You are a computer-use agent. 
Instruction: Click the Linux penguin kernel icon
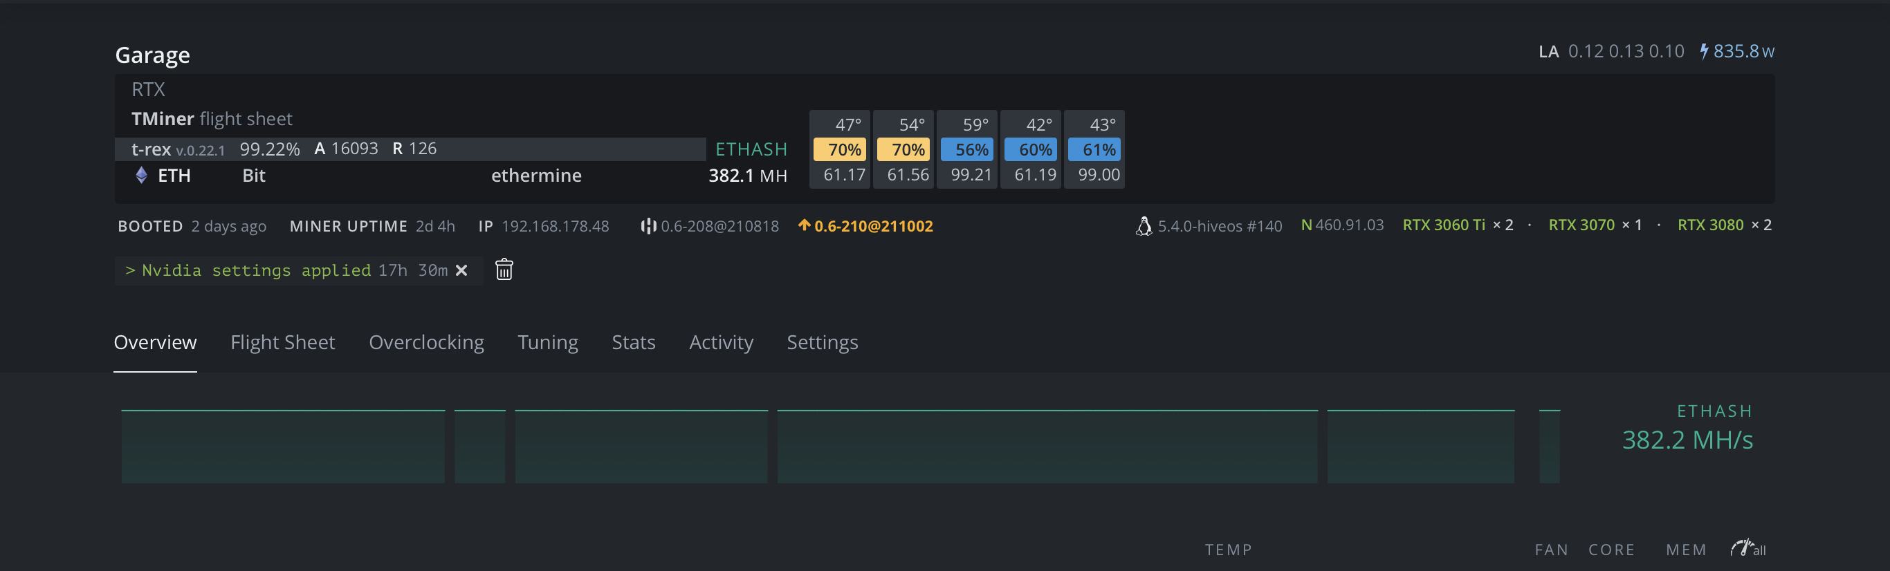pos(1143,226)
